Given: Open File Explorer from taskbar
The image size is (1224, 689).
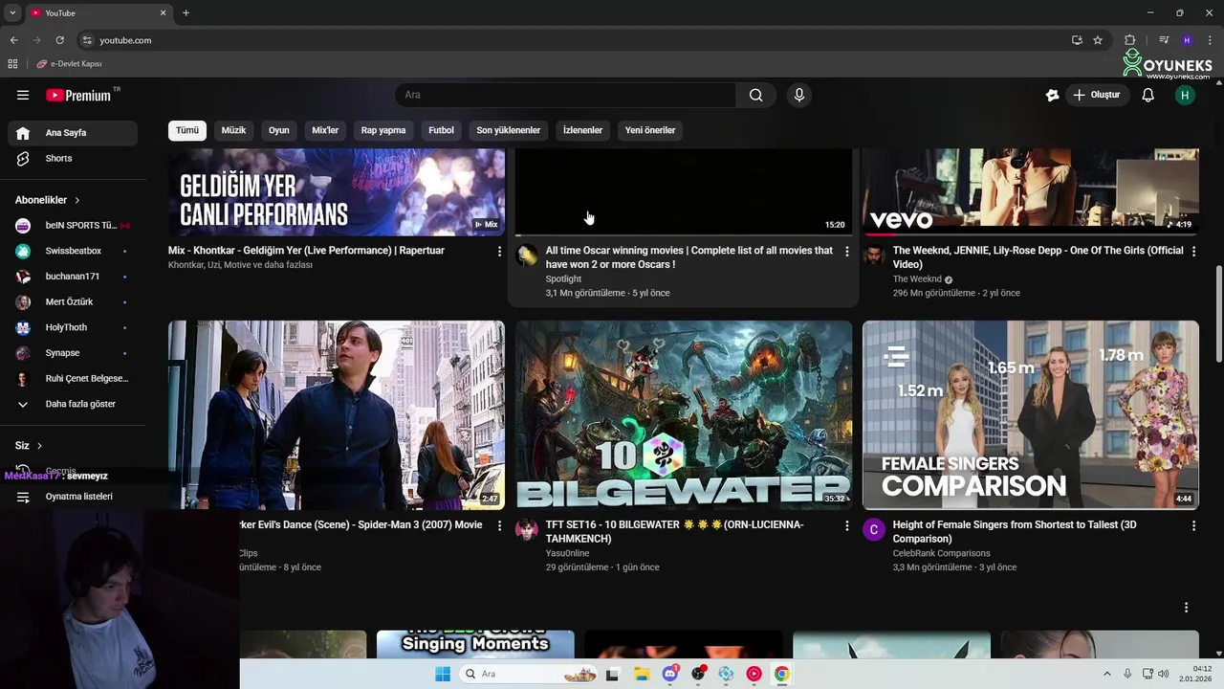Looking at the screenshot, I should (642, 674).
